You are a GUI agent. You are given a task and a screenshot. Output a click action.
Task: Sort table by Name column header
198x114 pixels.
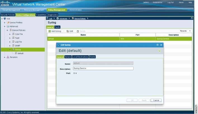click(x=83, y=35)
